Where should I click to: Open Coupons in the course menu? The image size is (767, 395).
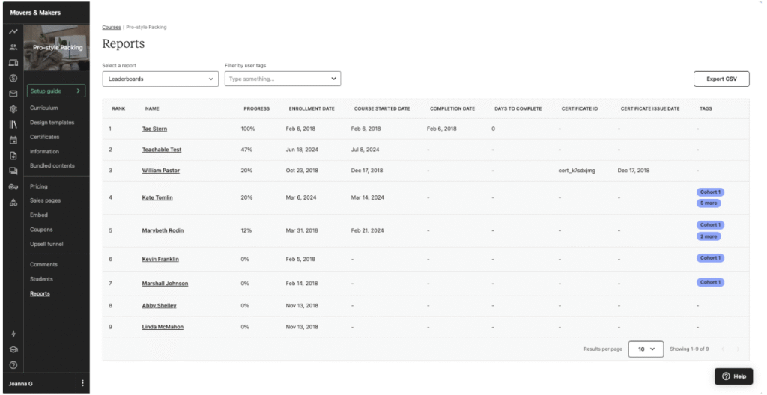tap(41, 230)
